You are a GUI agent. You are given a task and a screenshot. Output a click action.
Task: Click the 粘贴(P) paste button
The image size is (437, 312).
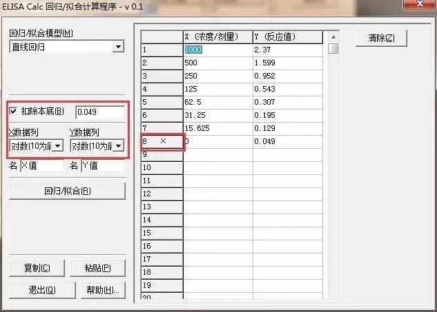coord(97,268)
